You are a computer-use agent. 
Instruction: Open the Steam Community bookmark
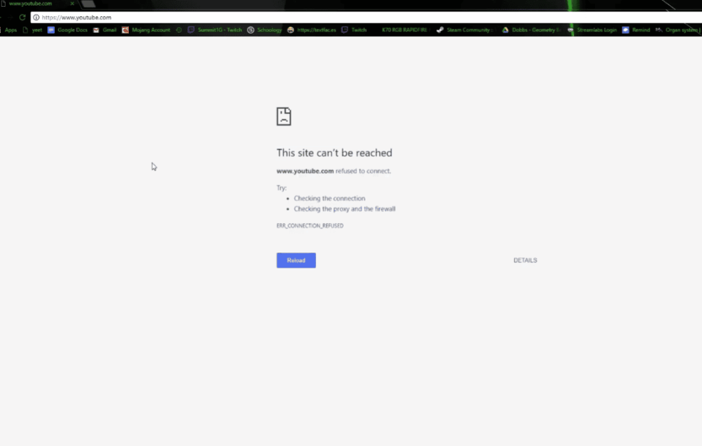pos(464,30)
